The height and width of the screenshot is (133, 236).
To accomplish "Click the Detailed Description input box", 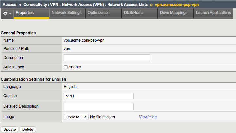I will click(99, 106).
